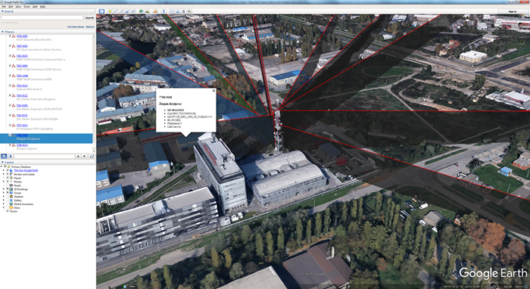Viewport: 530px width, 289px height.
Task: Enable the Weather layer checkbox
Action: click(8, 197)
